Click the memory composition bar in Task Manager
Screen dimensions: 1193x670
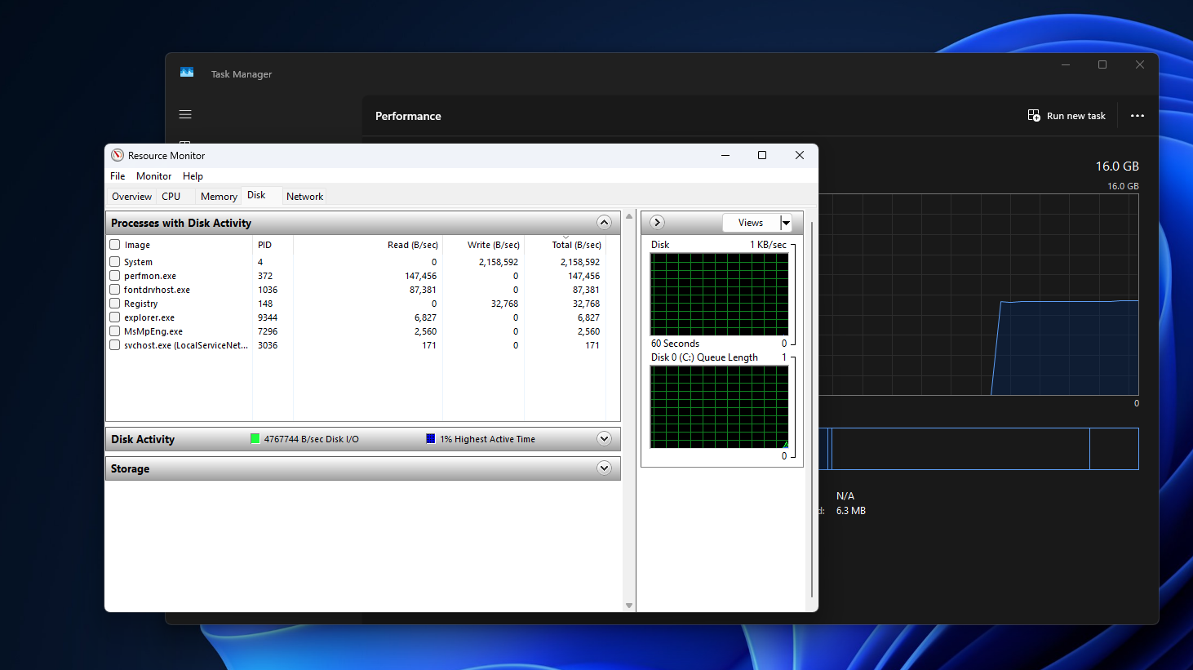point(978,449)
